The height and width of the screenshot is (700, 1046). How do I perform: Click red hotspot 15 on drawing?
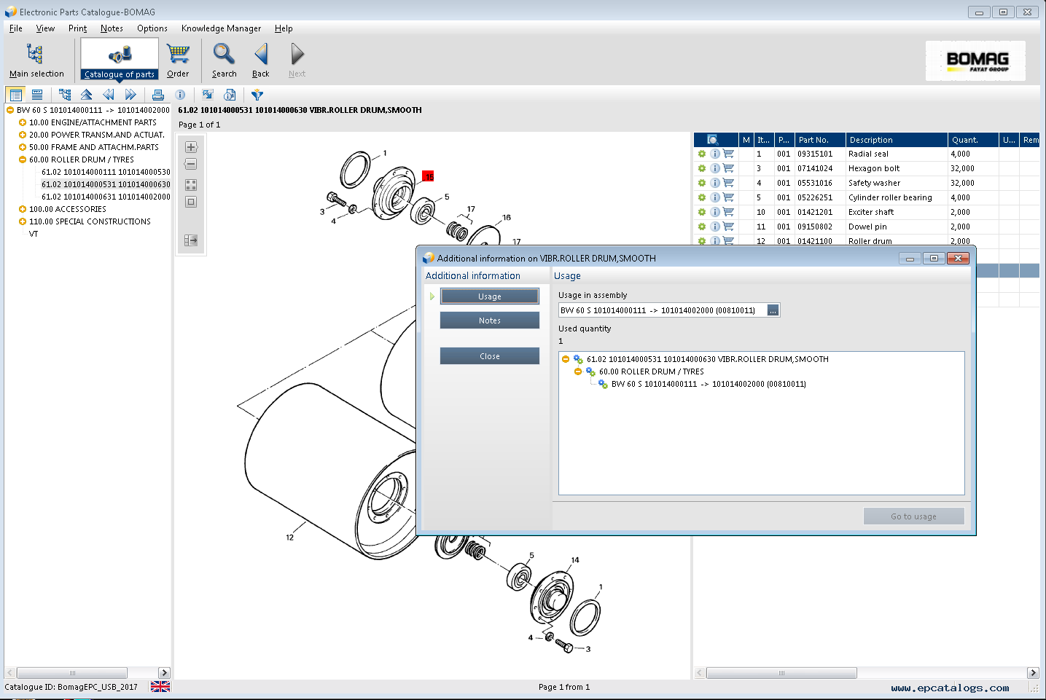coord(429,176)
